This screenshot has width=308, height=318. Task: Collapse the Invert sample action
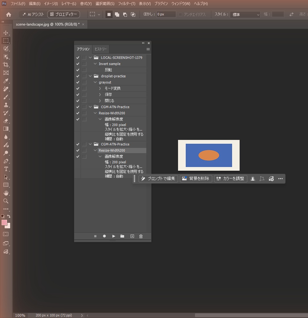click(x=95, y=64)
